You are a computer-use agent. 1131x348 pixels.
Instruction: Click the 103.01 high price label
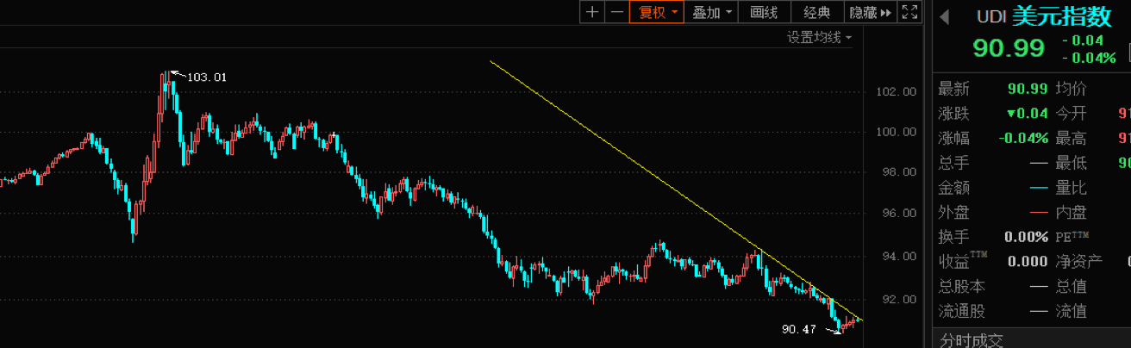click(x=207, y=77)
